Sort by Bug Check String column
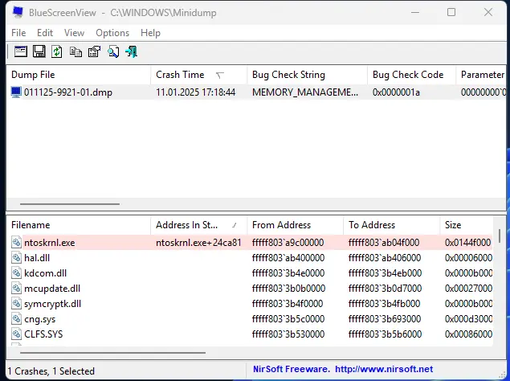 pos(307,75)
